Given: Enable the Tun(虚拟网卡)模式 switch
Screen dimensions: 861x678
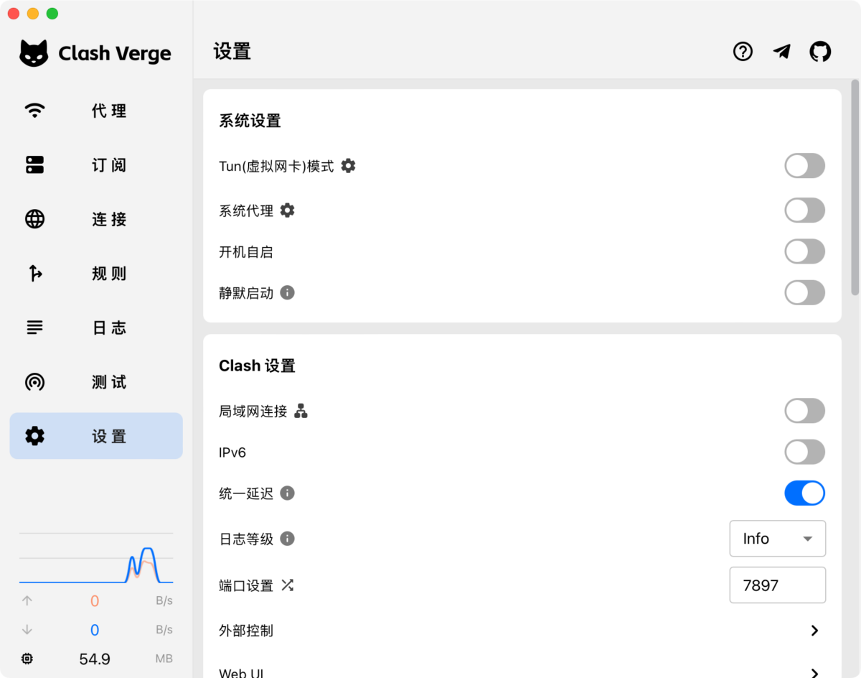Looking at the screenshot, I should [804, 166].
